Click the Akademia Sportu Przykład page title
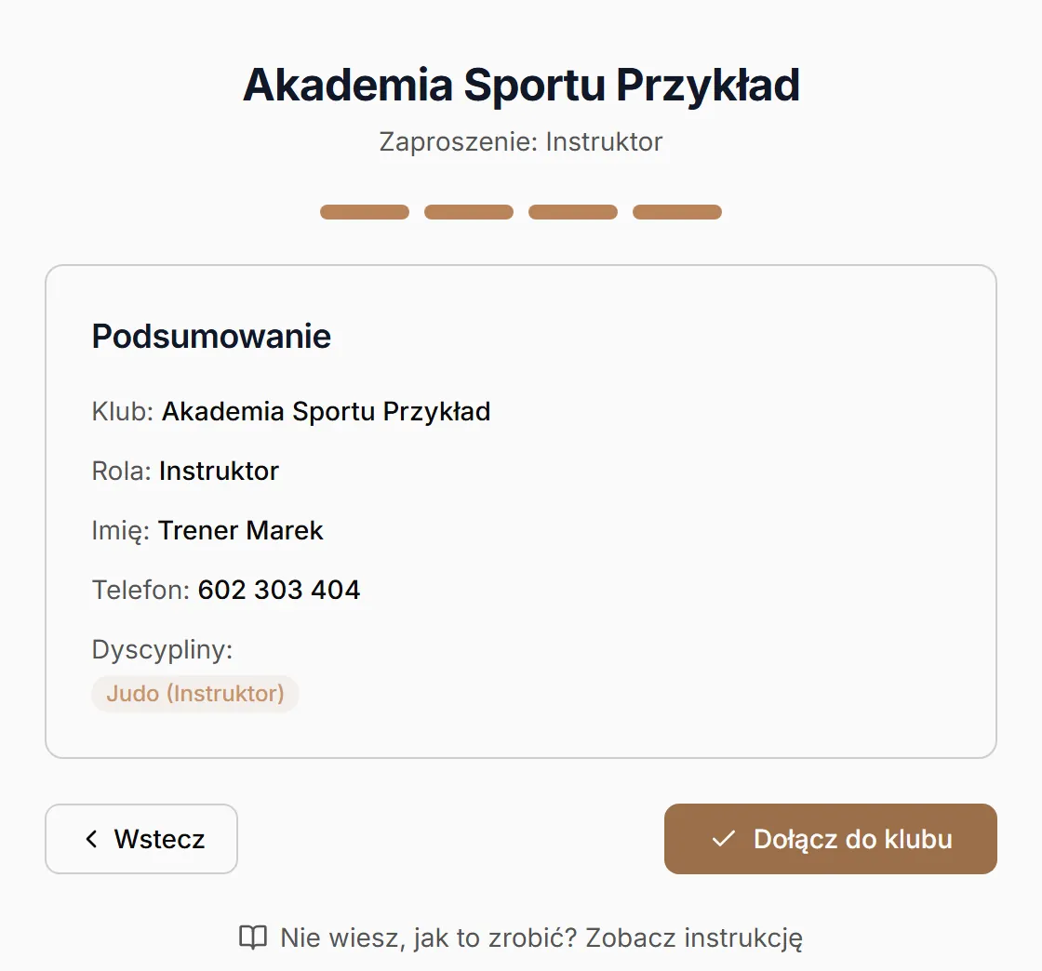Viewport: 1042px width, 971px height. point(521,86)
